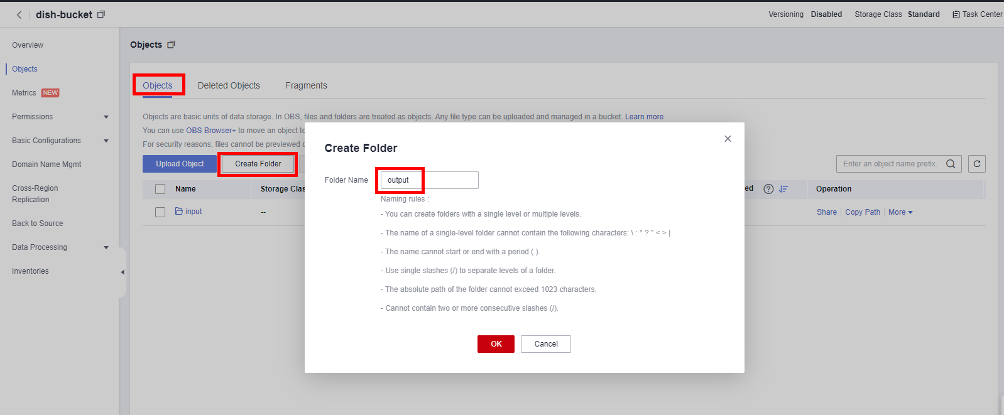
Task: Copy bucket name icon next to dish-bucket
Action: pos(101,14)
